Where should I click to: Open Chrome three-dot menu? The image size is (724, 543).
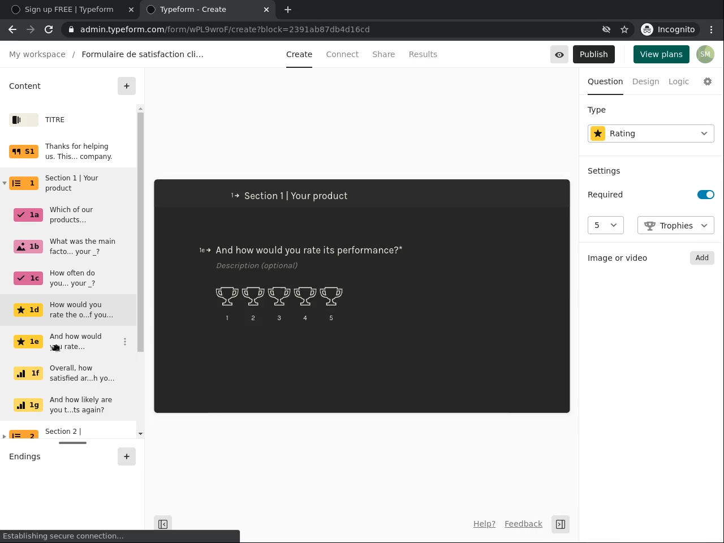712,29
